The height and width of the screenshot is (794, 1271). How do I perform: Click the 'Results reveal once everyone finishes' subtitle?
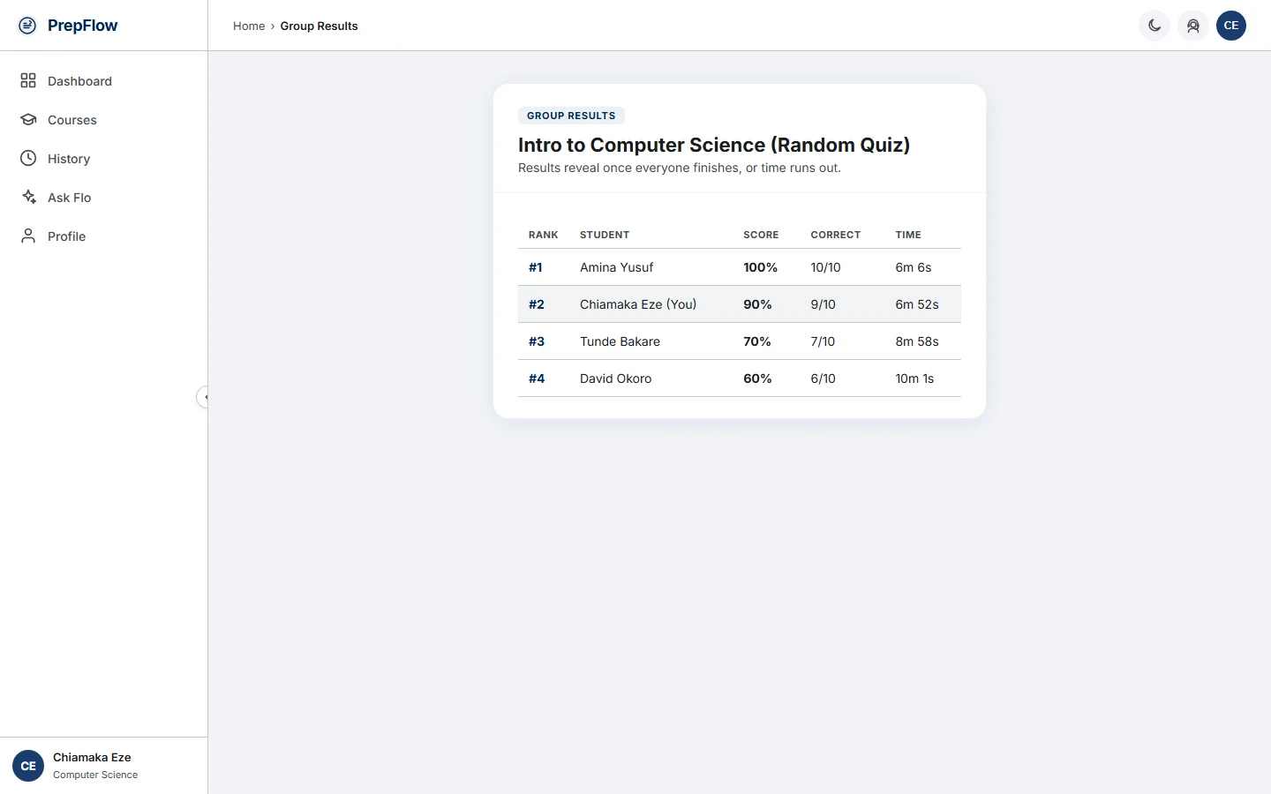680,168
